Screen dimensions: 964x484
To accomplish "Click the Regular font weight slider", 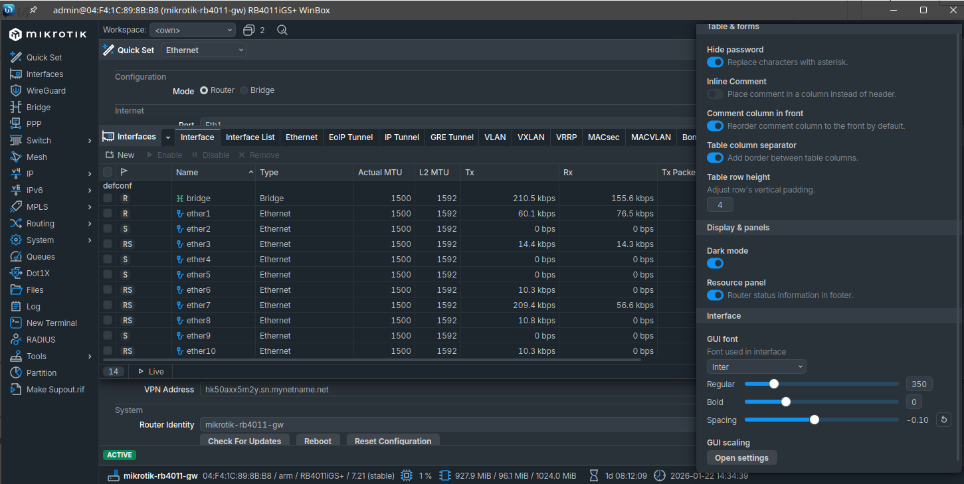I will coord(774,384).
